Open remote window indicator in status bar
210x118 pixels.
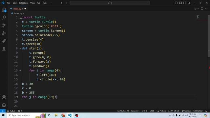click(x=3, y=111)
